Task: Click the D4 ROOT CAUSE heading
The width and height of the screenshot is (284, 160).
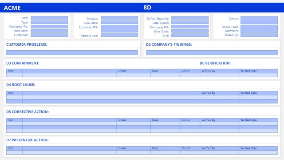Action: 20,85
